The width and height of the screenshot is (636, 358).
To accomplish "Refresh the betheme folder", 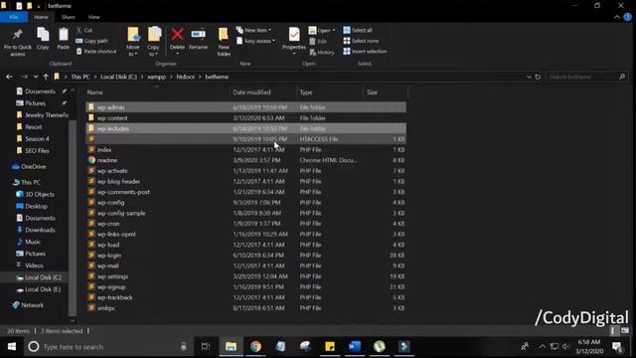I will coord(538,77).
